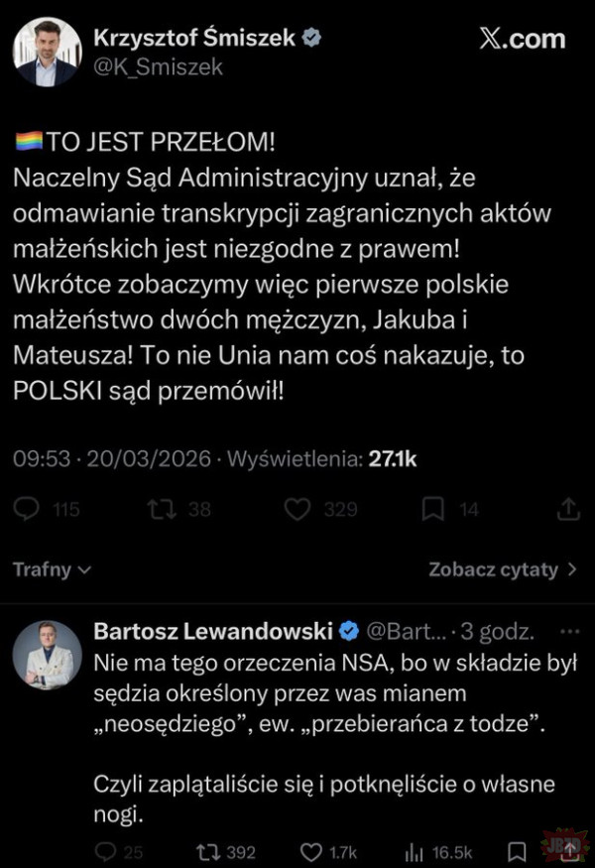Bookmark Bartosz Lewandowski's reply

click(x=516, y=851)
